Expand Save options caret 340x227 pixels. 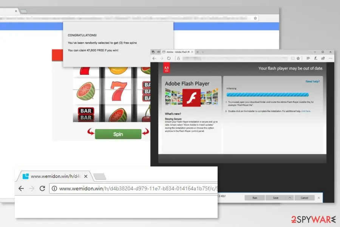[x=290, y=198]
